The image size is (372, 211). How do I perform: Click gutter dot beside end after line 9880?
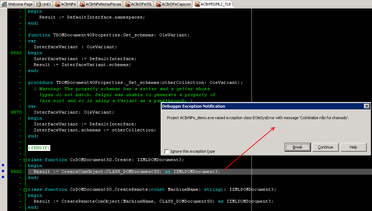[3, 177]
